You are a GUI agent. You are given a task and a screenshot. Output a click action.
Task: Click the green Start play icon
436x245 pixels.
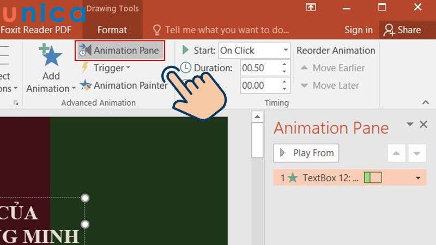click(185, 50)
